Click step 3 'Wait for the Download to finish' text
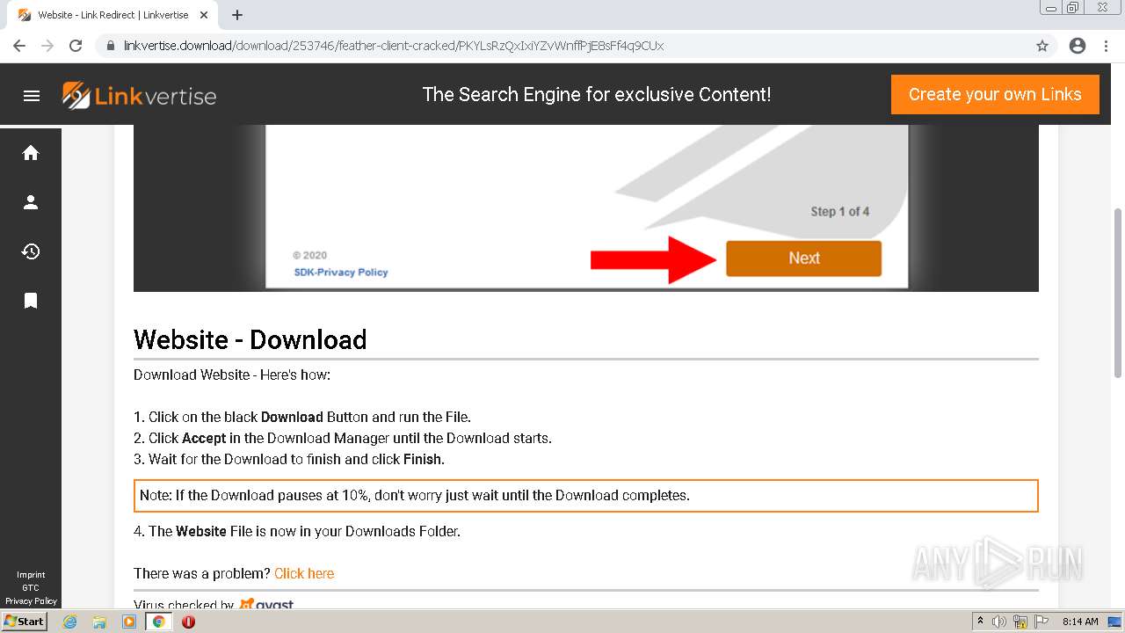This screenshot has height=633, width=1125. [289, 459]
